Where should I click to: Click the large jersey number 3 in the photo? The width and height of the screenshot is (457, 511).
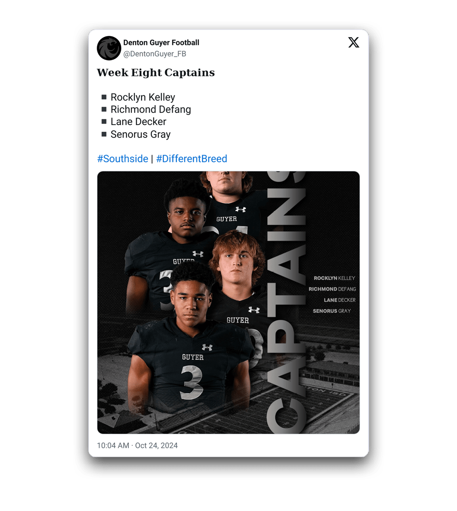coord(192,382)
